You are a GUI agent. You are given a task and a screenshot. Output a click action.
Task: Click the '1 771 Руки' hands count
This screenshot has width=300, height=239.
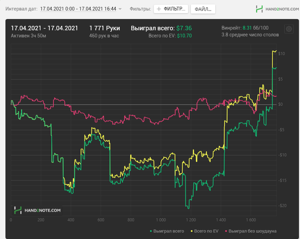coord(105,28)
